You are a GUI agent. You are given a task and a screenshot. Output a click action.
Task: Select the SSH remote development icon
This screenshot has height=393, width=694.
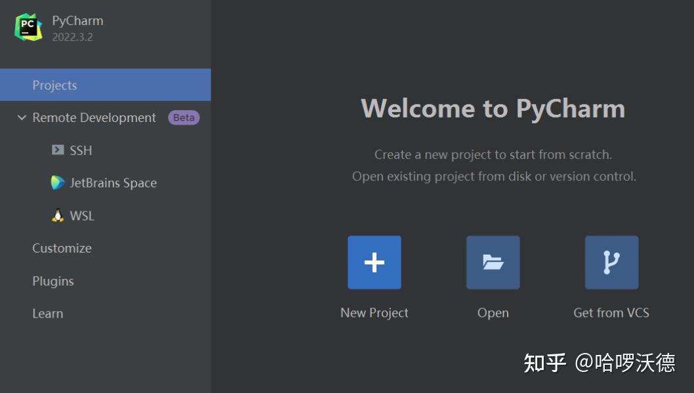(58, 150)
